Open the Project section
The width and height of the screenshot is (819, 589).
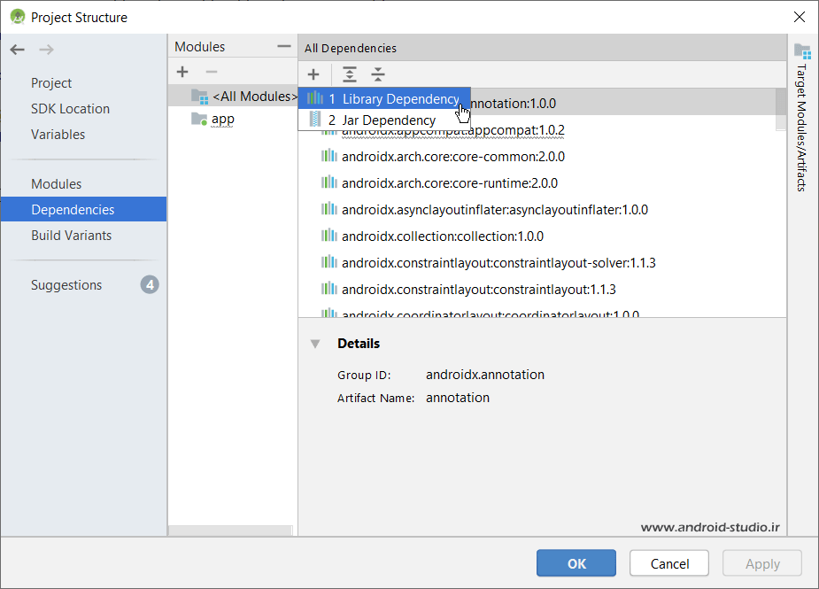click(x=51, y=83)
